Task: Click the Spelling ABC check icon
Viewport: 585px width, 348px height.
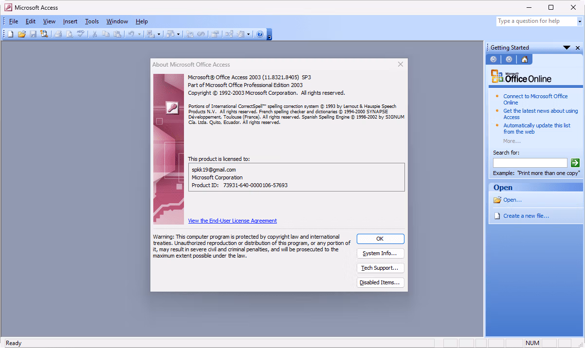Action: pos(81,34)
